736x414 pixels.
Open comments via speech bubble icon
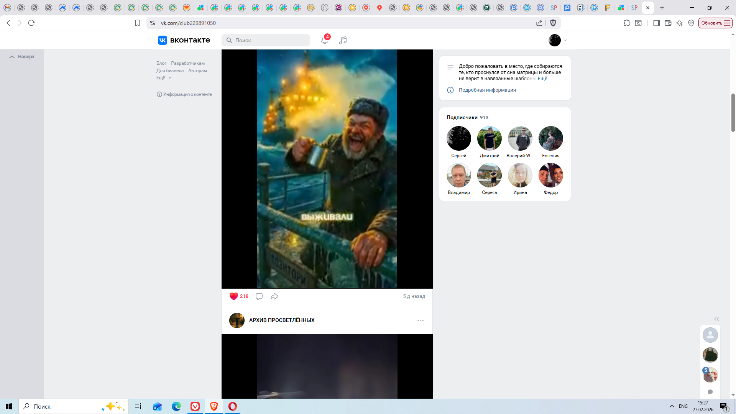259,296
